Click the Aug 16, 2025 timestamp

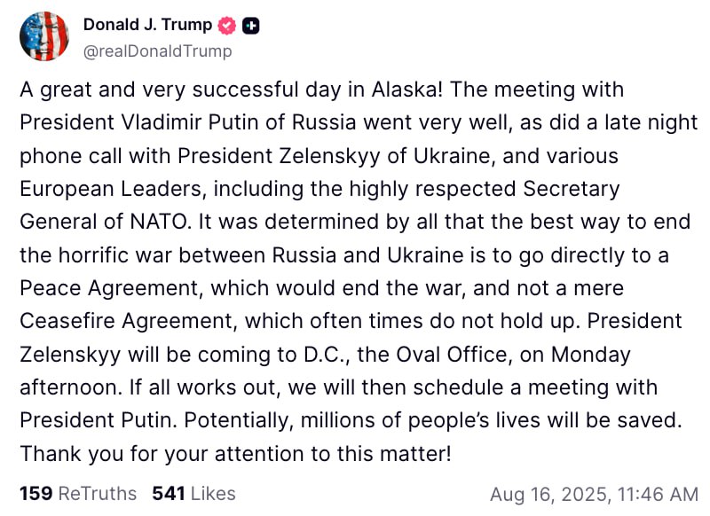[593, 493]
